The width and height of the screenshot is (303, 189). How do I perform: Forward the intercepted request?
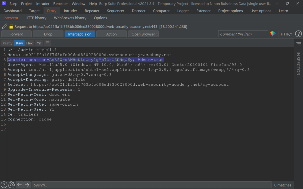16,34
